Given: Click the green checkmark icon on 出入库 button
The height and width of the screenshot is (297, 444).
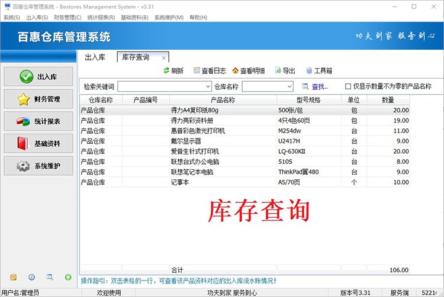Looking at the screenshot, I should [26, 77].
